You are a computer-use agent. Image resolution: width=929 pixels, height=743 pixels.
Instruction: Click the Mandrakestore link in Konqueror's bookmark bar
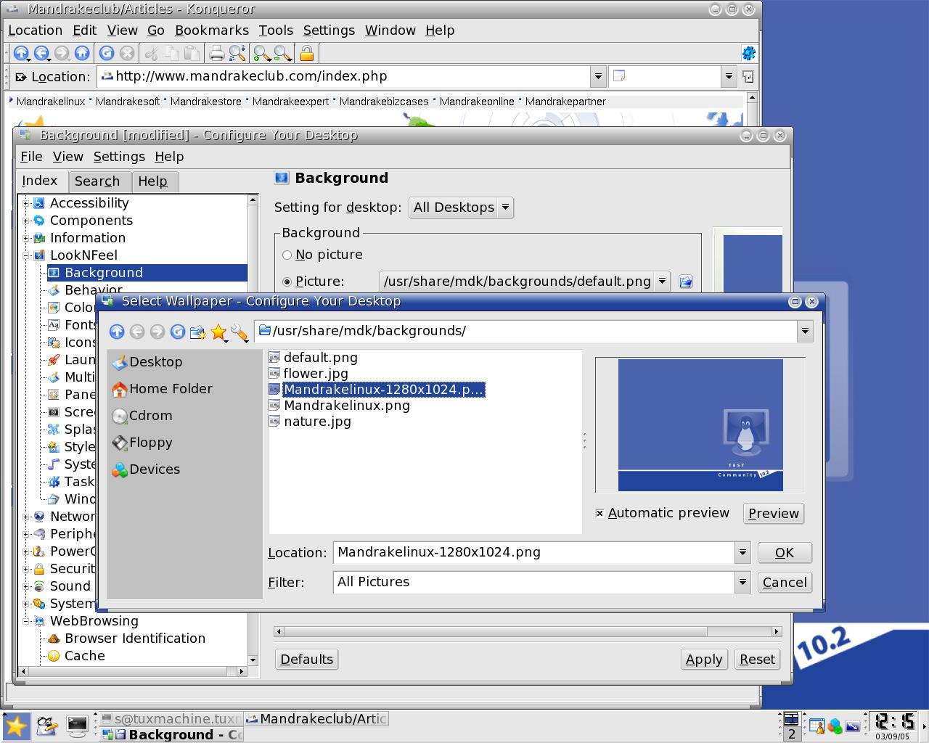click(206, 102)
